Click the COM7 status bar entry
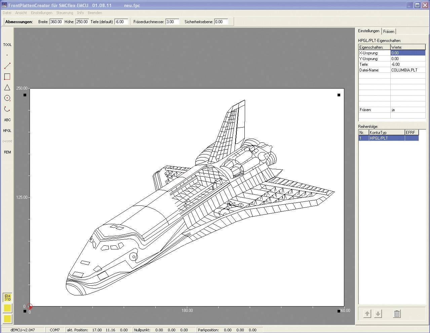The image size is (430, 333). [55, 330]
